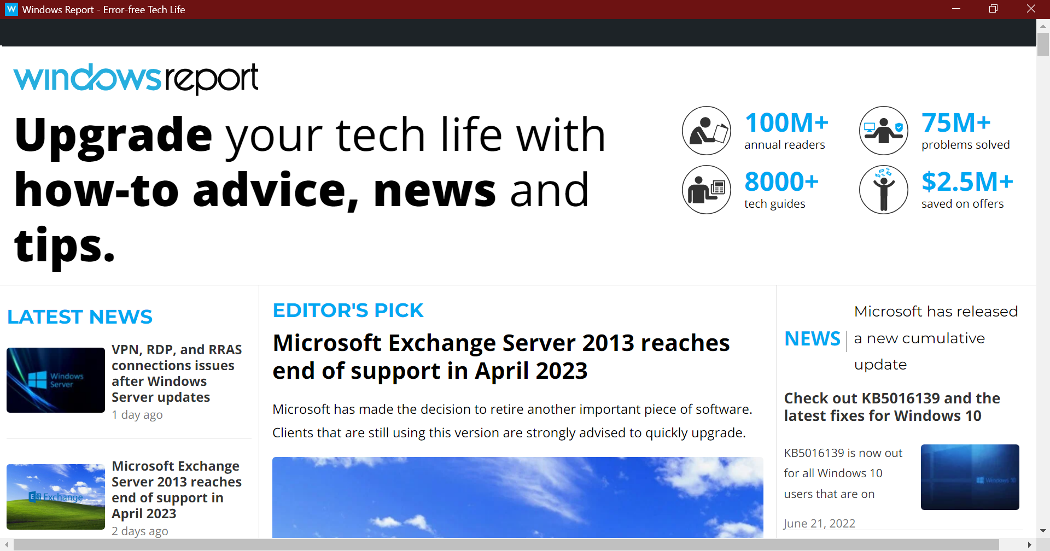Click the problems solved icon

tap(884, 131)
